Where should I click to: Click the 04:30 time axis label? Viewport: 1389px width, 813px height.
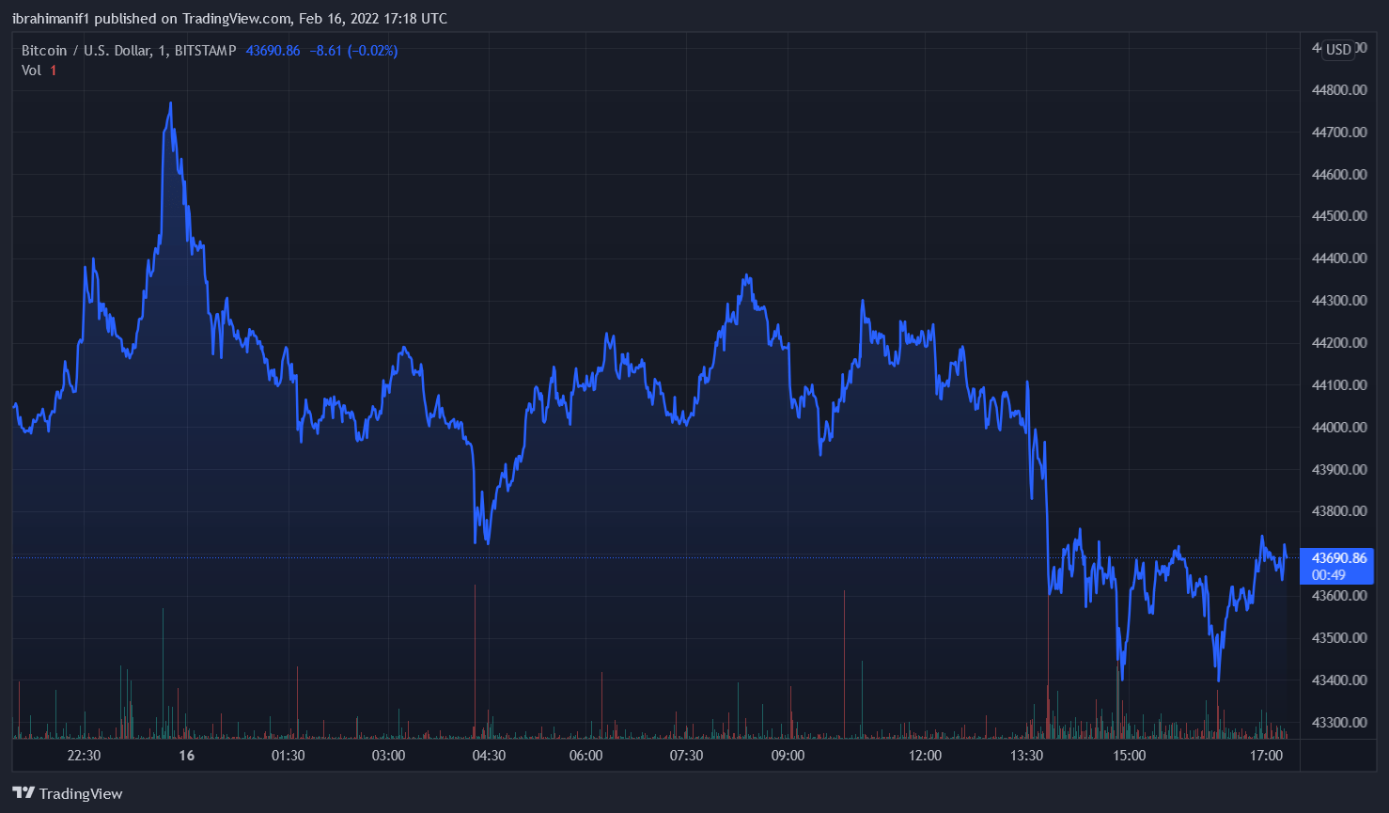coord(489,756)
